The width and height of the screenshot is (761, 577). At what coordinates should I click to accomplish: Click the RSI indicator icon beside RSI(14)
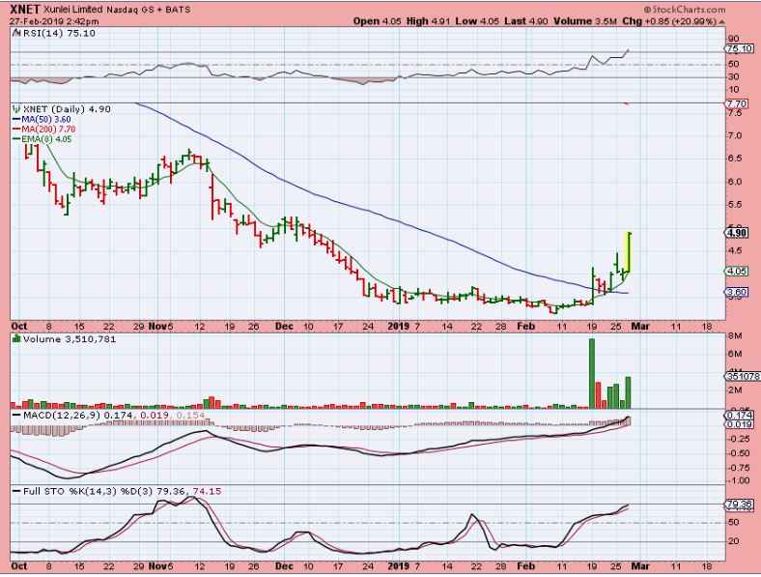tap(16, 33)
